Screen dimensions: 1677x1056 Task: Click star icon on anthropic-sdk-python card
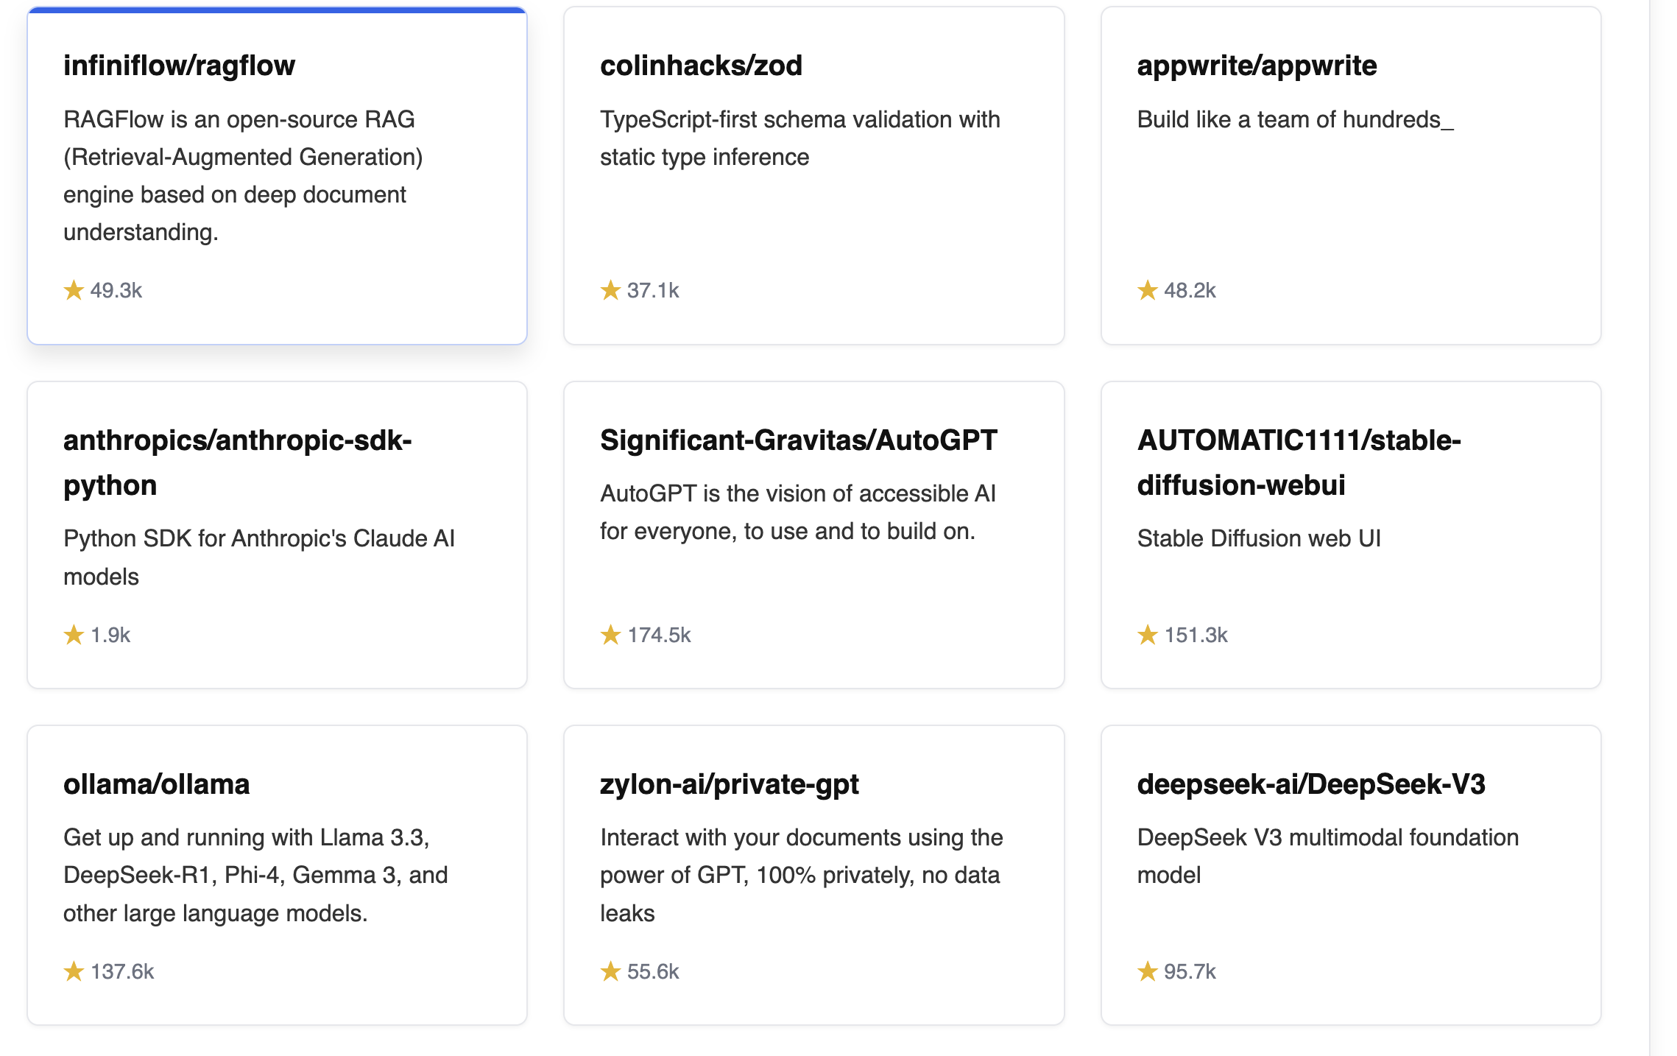[74, 635]
